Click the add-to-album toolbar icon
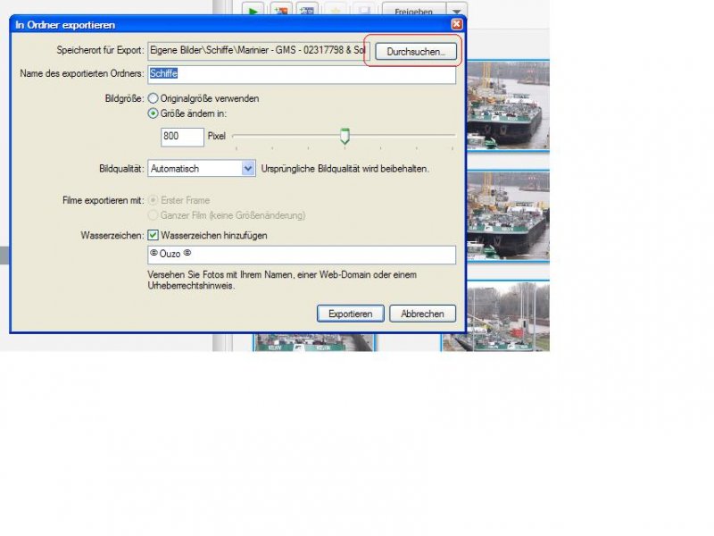Screen dimensions: 714x536 [281, 12]
